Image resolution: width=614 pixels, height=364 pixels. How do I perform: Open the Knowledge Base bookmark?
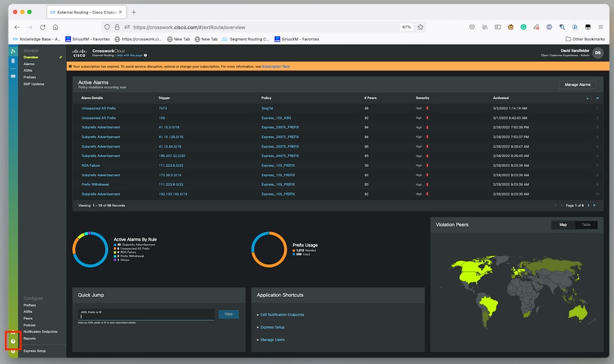coord(37,39)
